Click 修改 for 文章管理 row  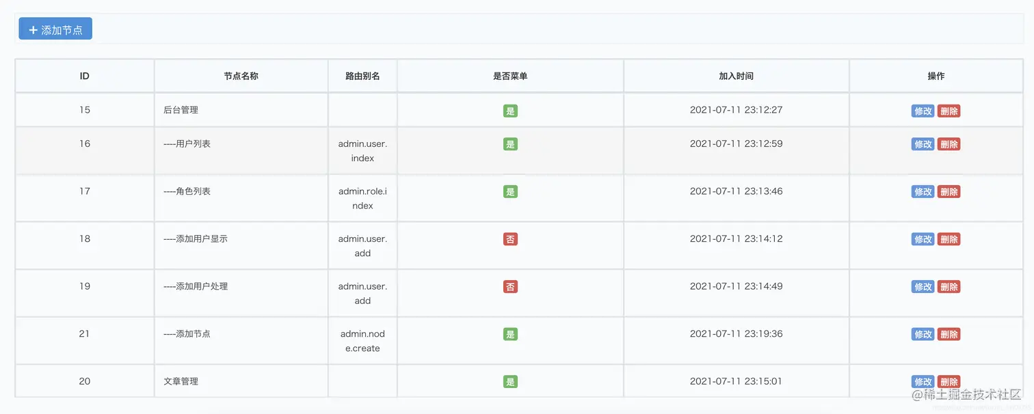(923, 382)
